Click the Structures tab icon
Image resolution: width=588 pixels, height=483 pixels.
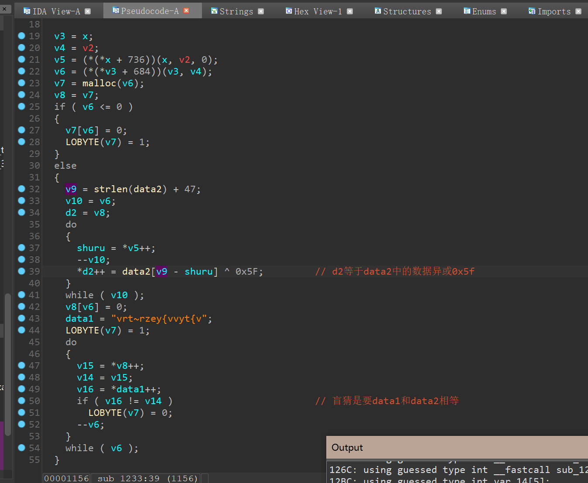pyautogui.click(x=378, y=11)
